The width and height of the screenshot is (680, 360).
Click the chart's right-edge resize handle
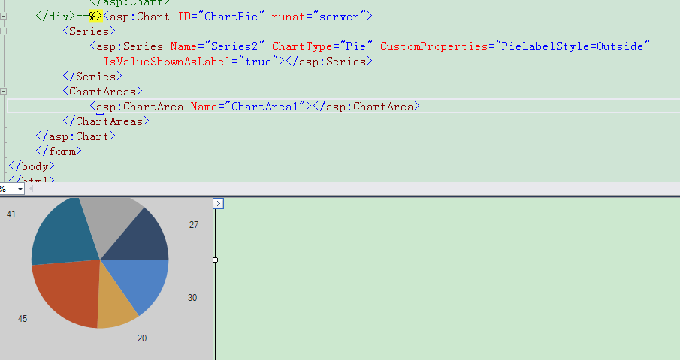[215, 259]
